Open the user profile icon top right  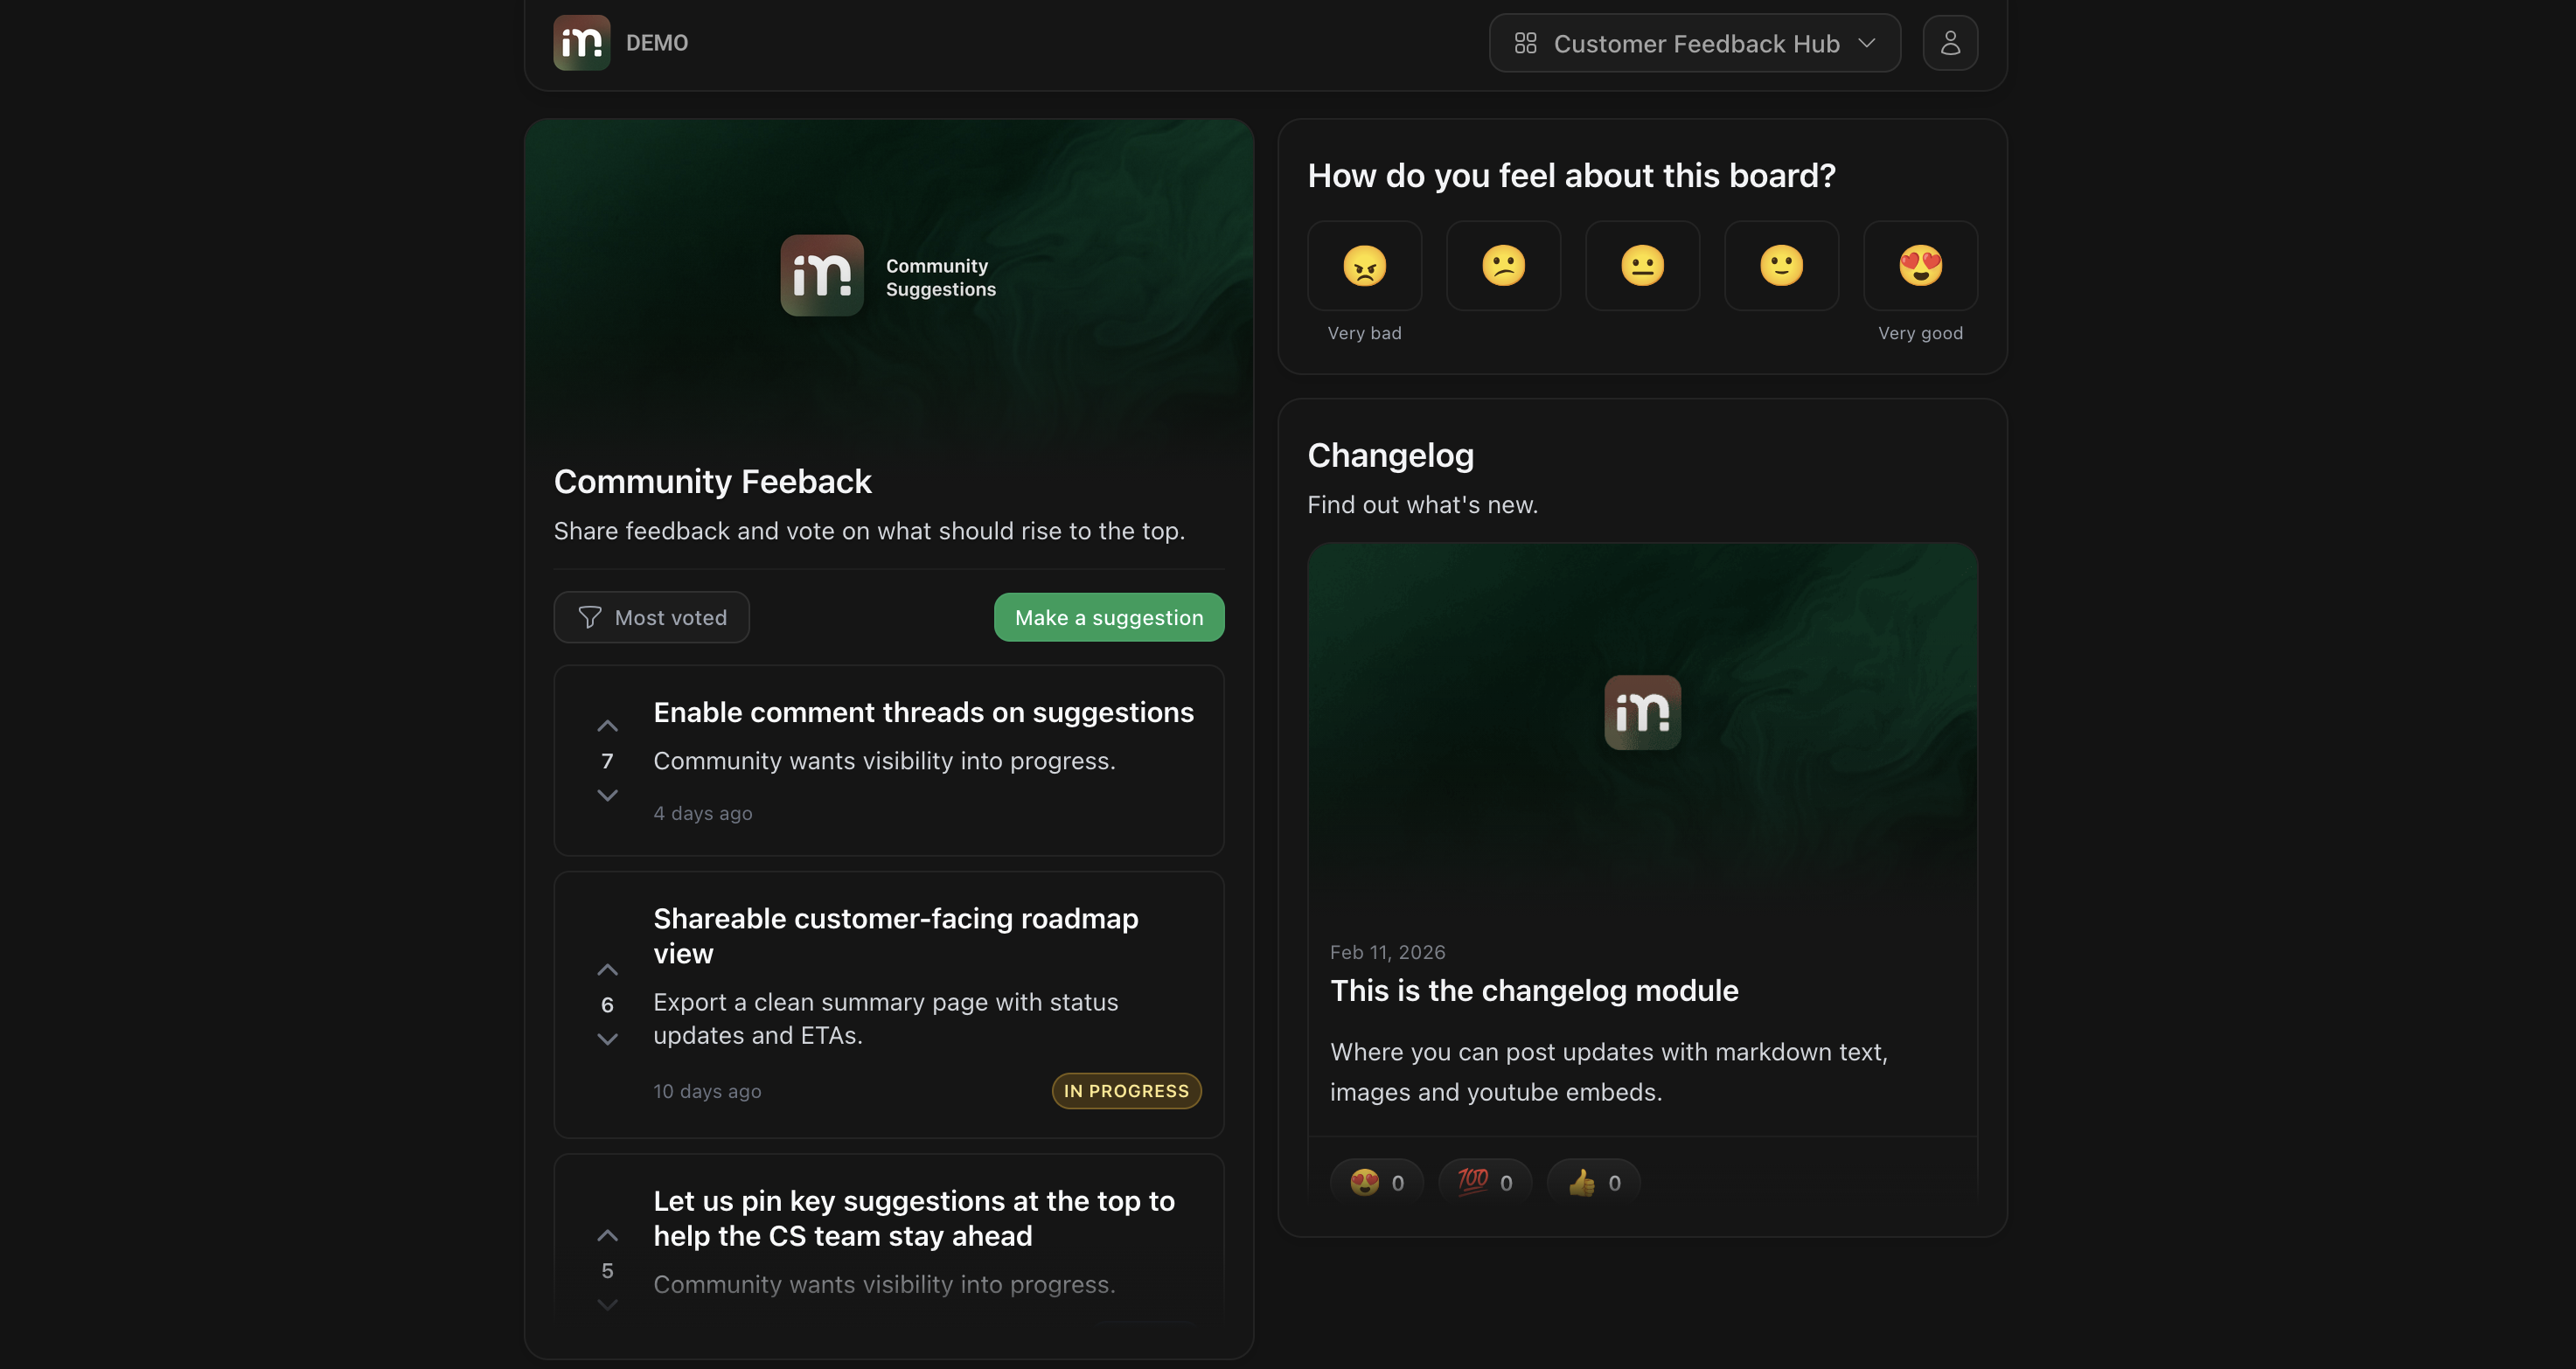1949,42
